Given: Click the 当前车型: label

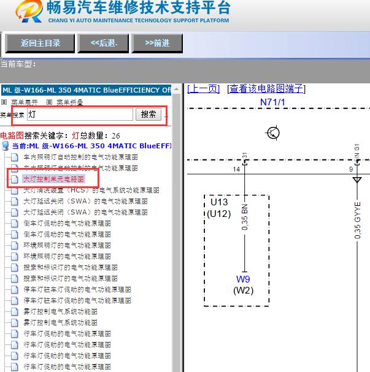Looking at the screenshot, I should point(18,64).
